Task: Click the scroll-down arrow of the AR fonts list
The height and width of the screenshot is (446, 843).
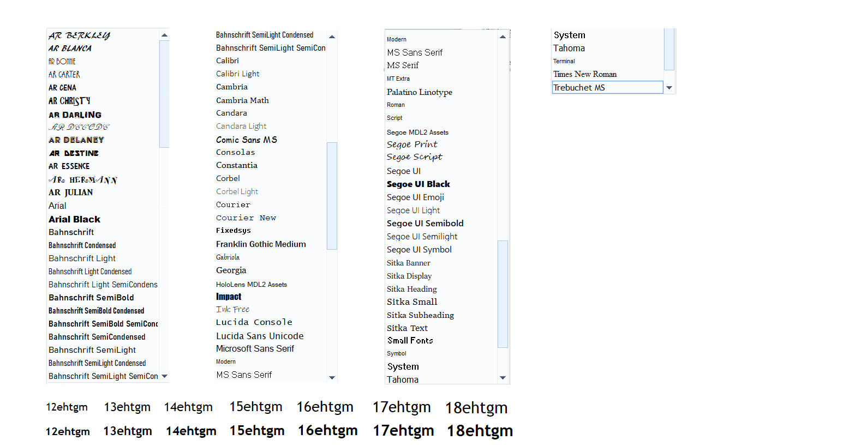Action: tap(164, 376)
